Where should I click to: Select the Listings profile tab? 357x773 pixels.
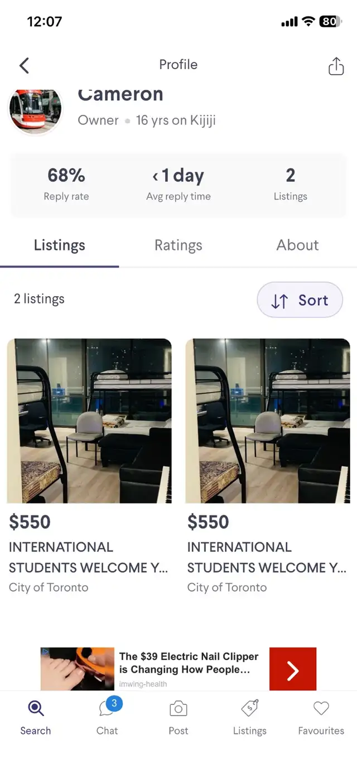(60, 245)
